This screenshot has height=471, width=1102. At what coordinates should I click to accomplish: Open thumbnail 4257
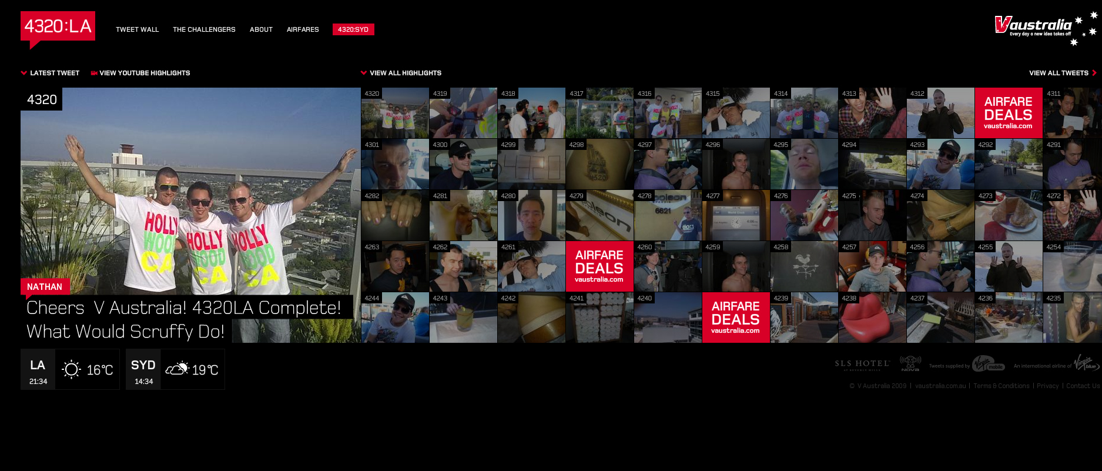pos(872,266)
